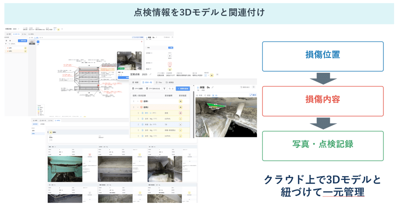The height and width of the screenshot is (208, 398).
Task: Click the red cube icon of 径間1 row
Action: pyautogui.click(x=142, y=101)
